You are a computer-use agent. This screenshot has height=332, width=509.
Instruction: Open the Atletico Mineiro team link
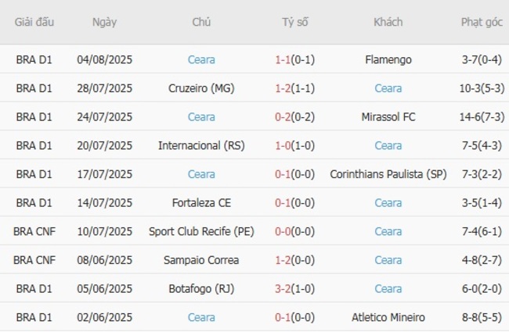click(x=388, y=317)
